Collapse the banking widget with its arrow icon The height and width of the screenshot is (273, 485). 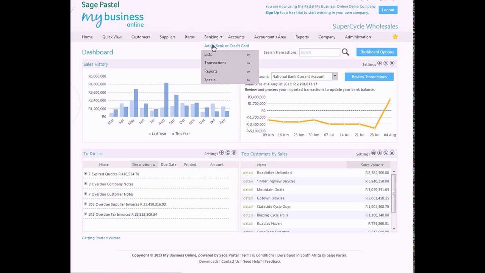(380, 63)
